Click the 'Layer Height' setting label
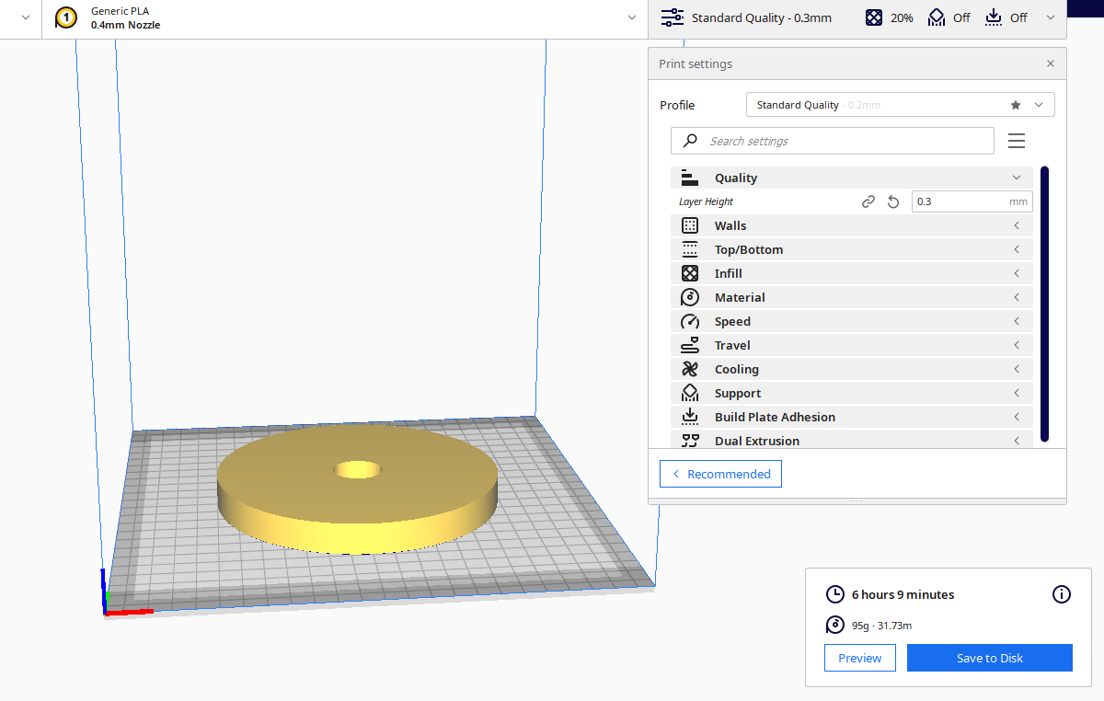The height and width of the screenshot is (701, 1104). coord(706,201)
